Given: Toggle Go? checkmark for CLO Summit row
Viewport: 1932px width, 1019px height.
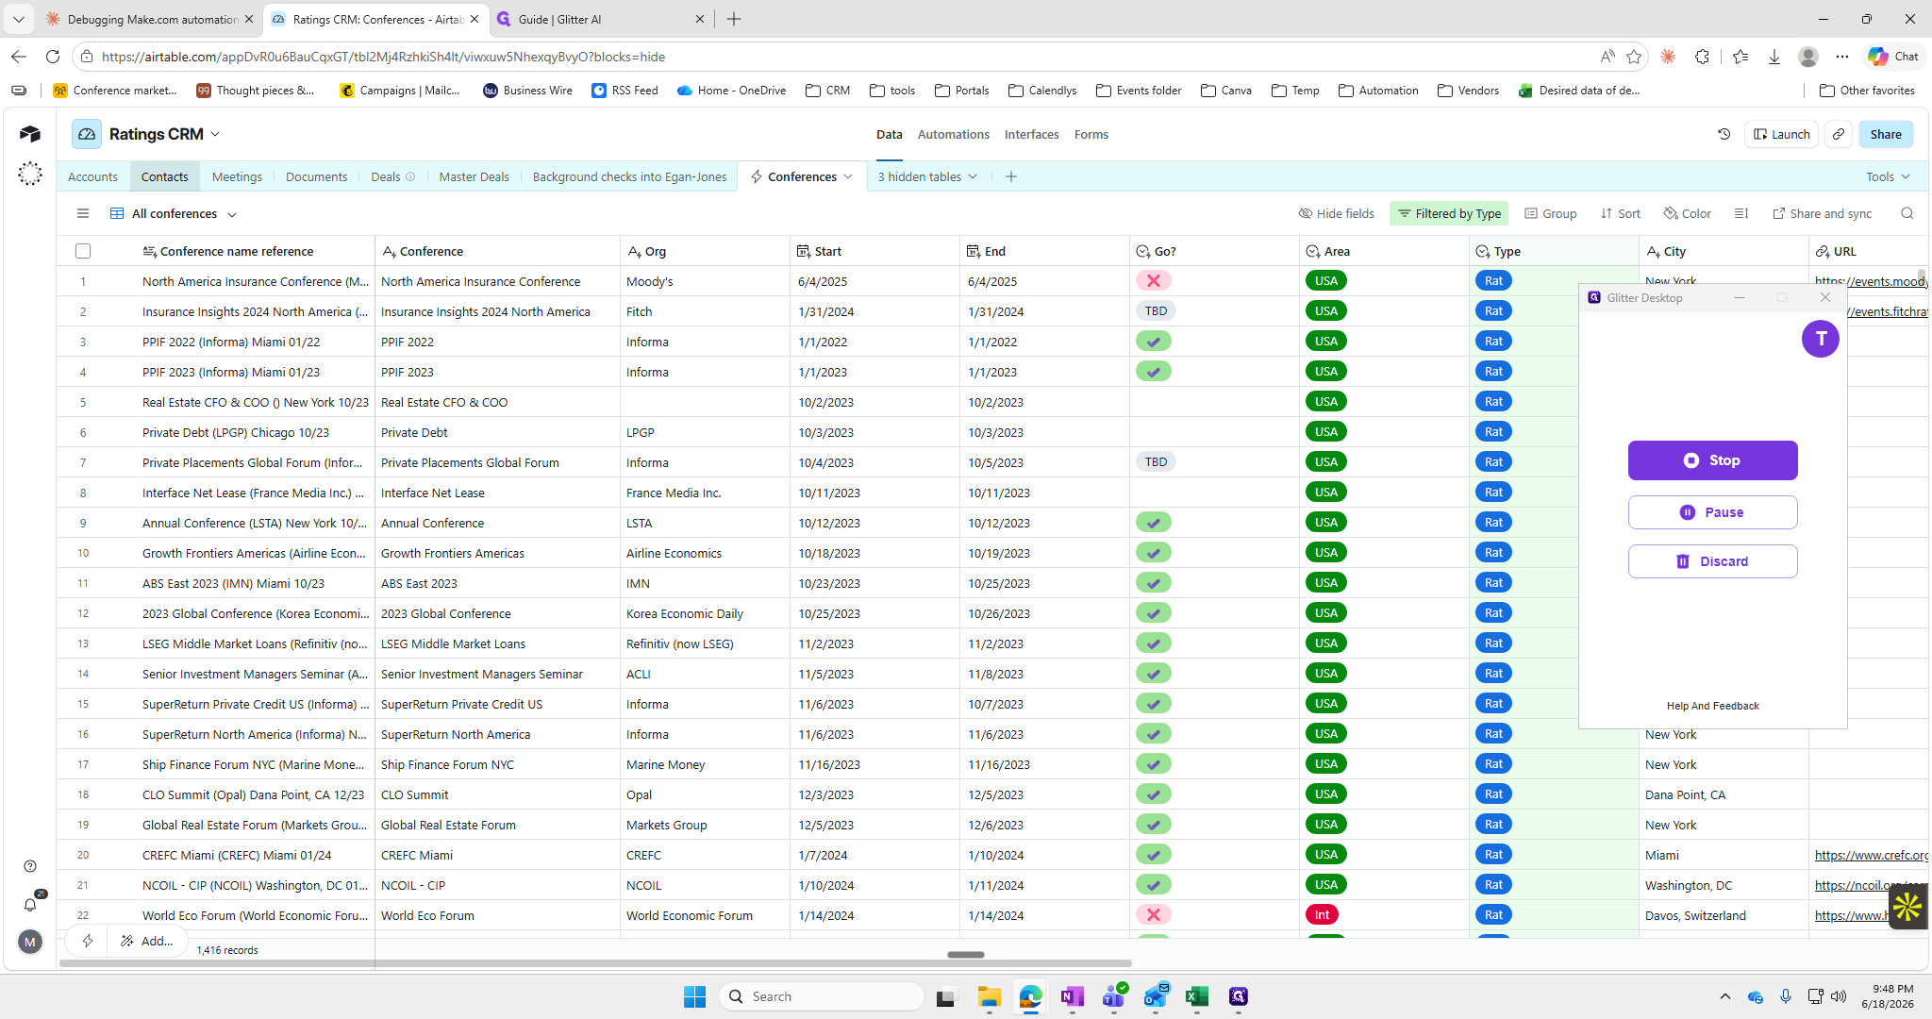Looking at the screenshot, I should point(1153,794).
